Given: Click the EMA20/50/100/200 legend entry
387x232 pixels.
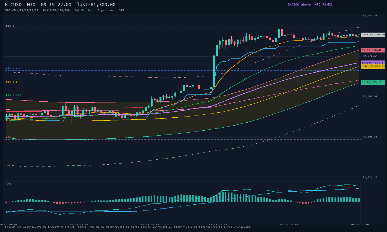Looking at the screenshot, I should 56,10.
